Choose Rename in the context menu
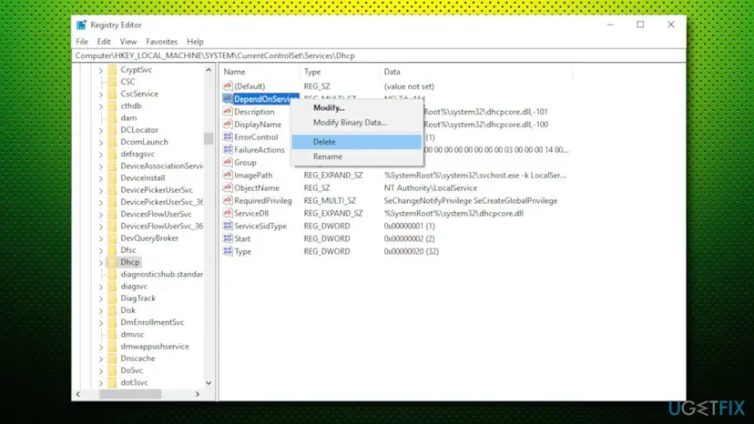754x424 pixels. 357,156
